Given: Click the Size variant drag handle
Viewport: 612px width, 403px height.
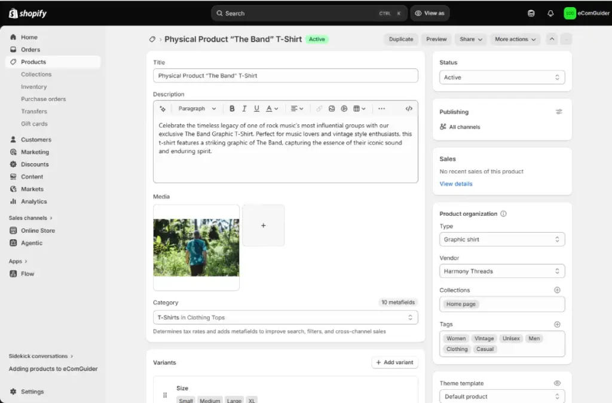Looking at the screenshot, I should click(165, 395).
